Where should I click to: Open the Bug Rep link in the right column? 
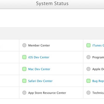click(x=98, y=81)
